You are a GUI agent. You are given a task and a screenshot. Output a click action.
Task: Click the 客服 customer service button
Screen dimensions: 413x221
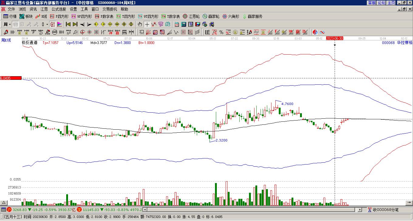tap(372, 3)
